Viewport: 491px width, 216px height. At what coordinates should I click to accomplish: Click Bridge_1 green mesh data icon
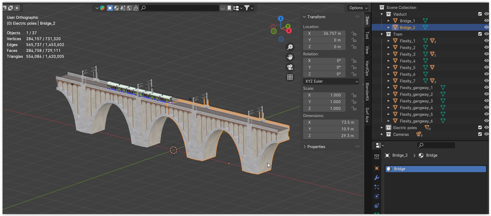425,21
